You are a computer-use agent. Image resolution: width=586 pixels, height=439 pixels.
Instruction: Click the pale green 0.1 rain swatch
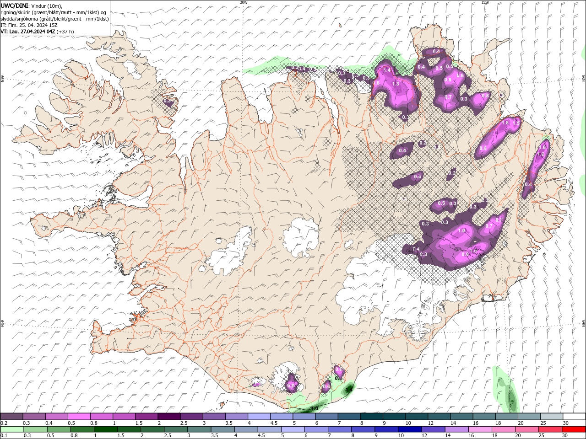(12, 429)
